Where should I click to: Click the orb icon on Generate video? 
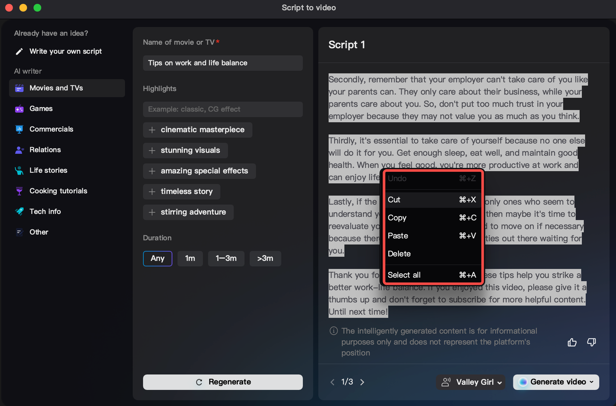click(x=523, y=382)
